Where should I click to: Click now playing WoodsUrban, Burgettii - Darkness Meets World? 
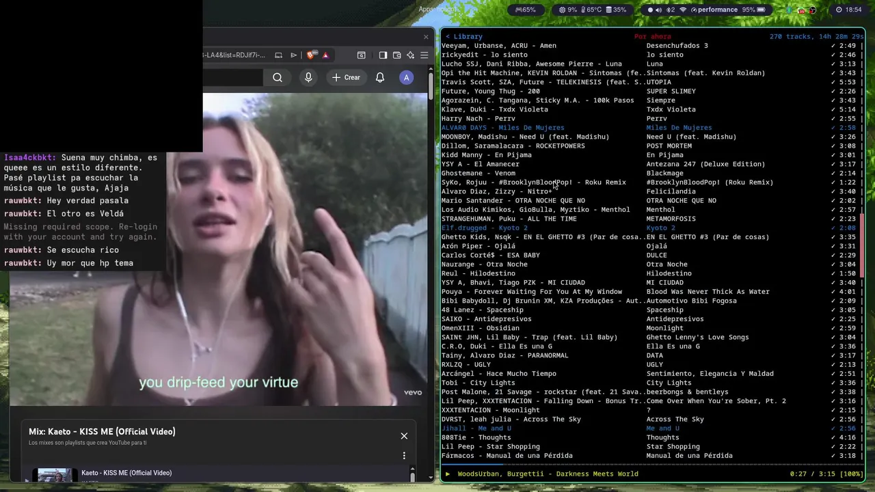tap(548, 474)
